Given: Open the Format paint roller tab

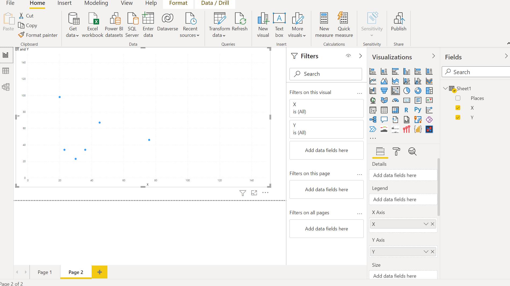Looking at the screenshot, I should [396, 152].
